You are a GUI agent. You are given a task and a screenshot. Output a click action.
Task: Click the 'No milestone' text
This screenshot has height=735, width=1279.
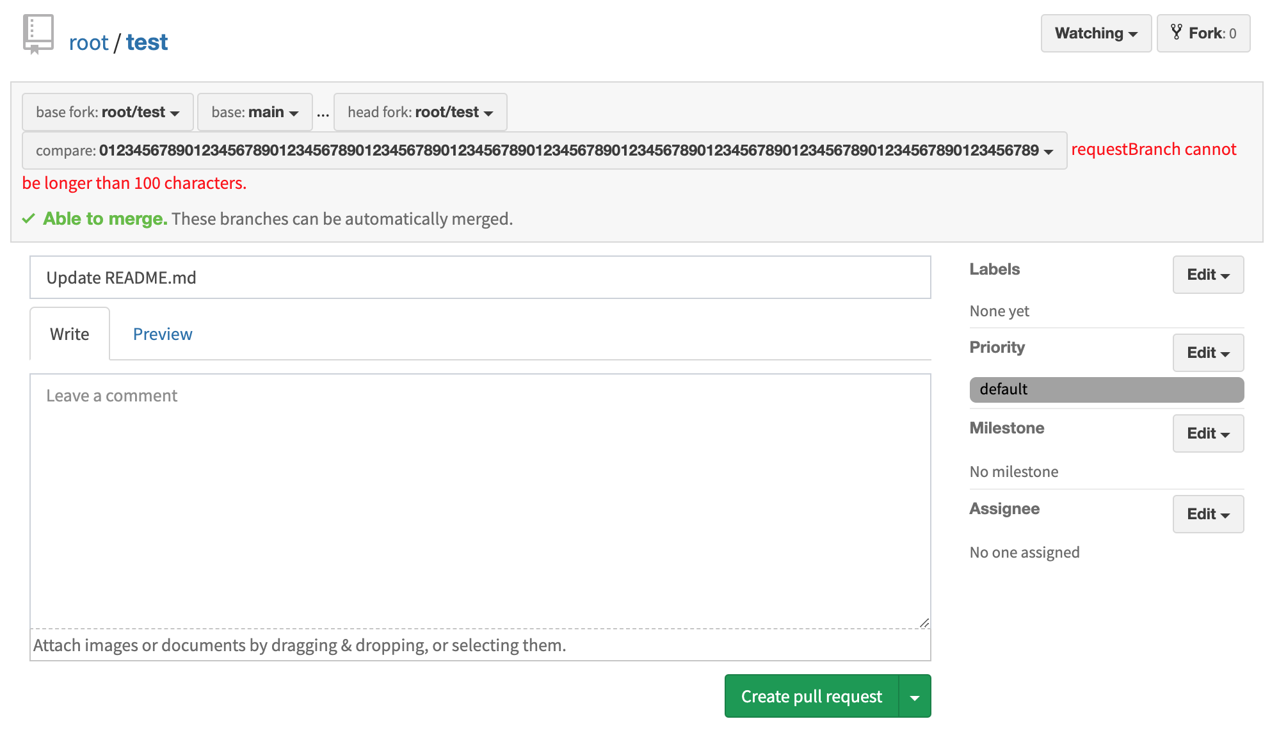click(1014, 472)
